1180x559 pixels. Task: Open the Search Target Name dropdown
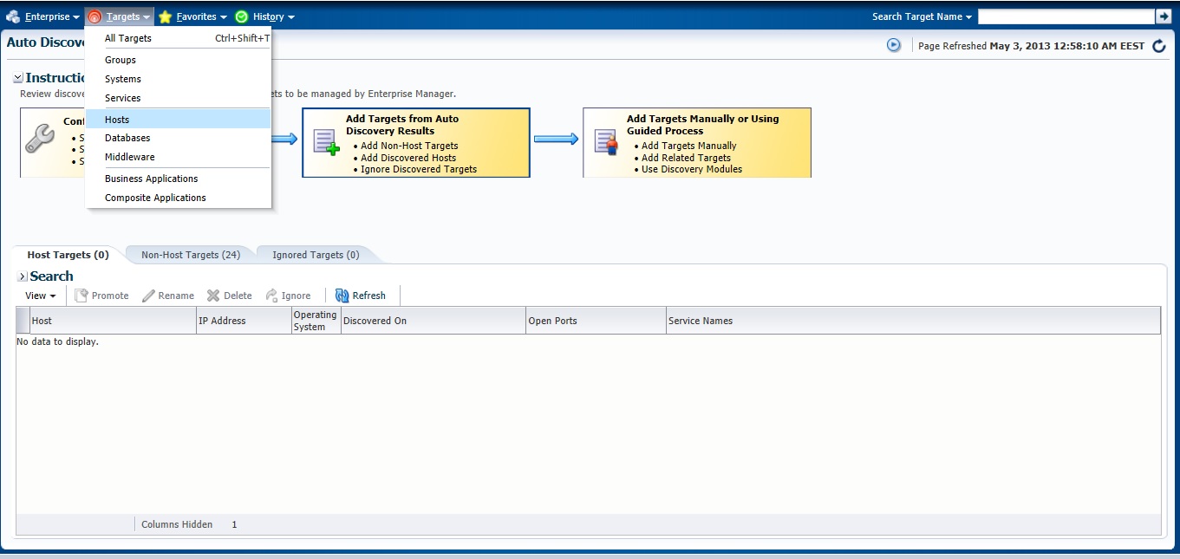coord(922,16)
